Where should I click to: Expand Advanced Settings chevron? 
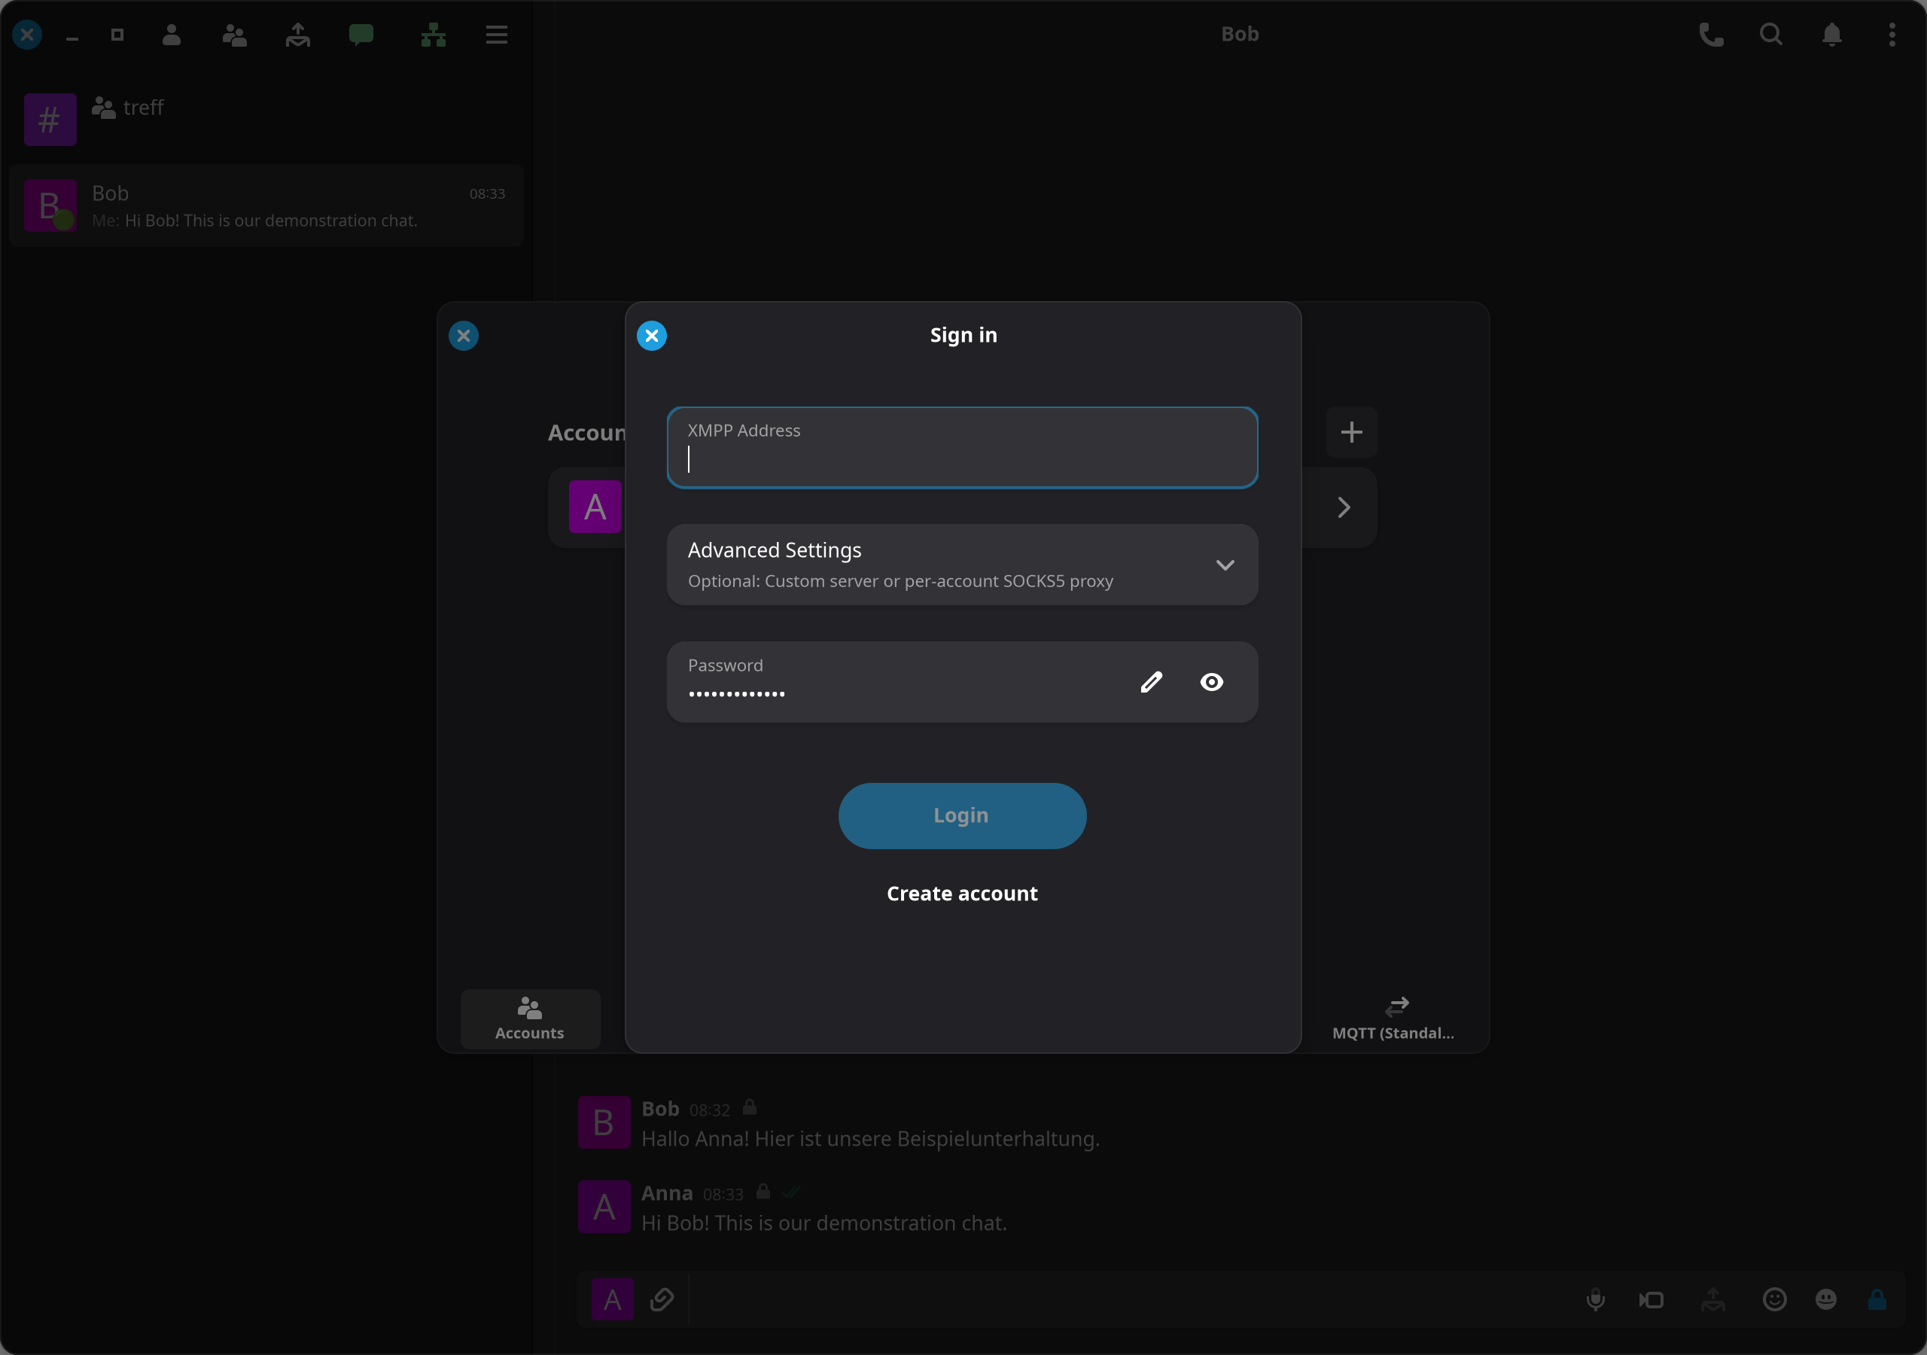tap(1225, 565)
